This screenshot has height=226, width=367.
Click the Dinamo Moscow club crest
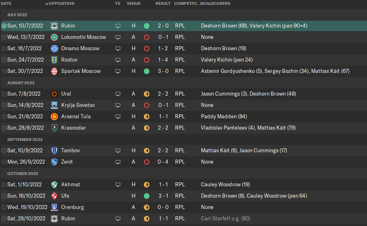pyautogui.click(x=54, y=49)
